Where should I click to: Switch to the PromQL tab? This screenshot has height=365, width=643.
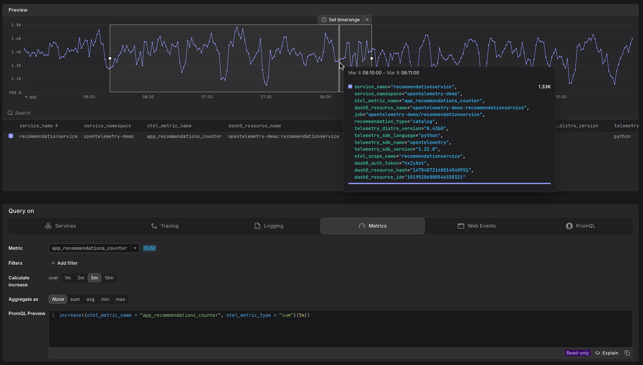pyautogui.click(x=585, y=226)
